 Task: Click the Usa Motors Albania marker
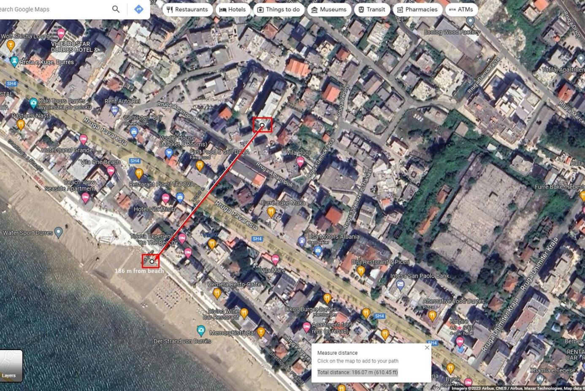click(x=302, y=242)
